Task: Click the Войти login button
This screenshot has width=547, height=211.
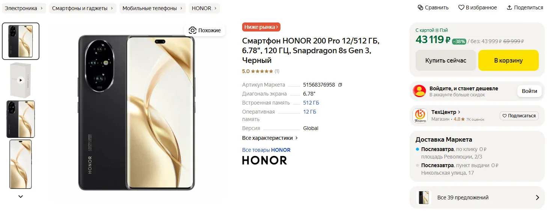Action: click(x=529, y=91)
